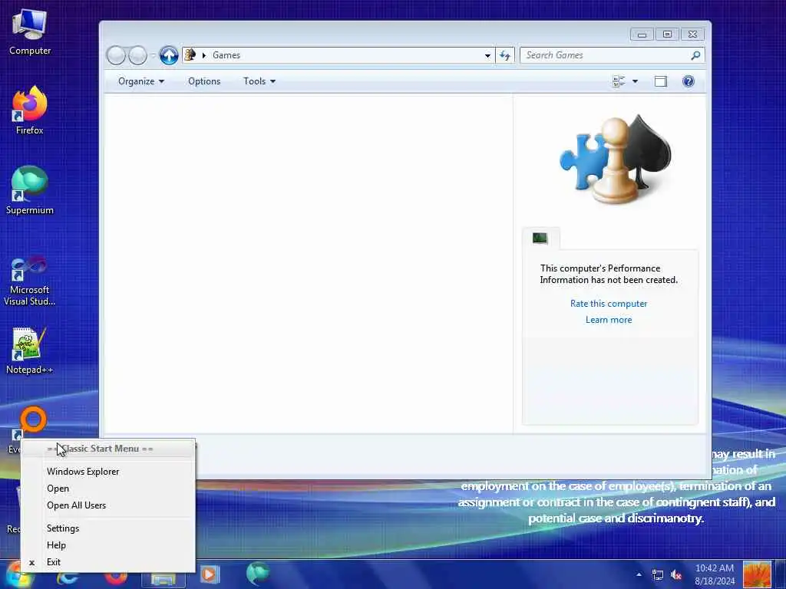Click Rate this computer link

click(x=609, y=304)
